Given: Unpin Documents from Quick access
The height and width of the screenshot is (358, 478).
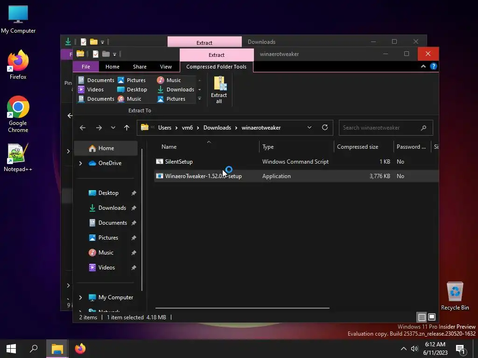Looking at the screenshot, I should coord(134,223).
